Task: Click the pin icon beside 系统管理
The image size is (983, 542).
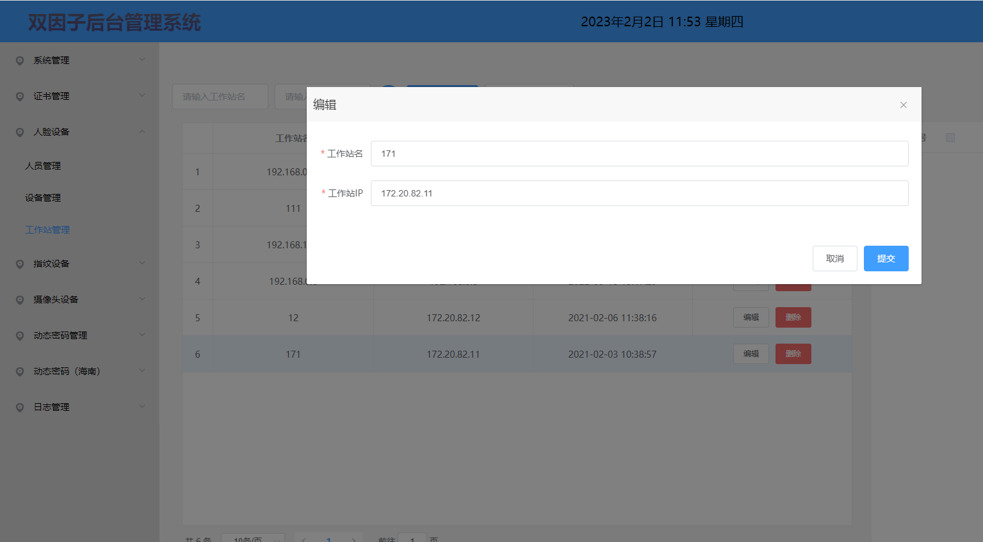Action: point(20,61)
